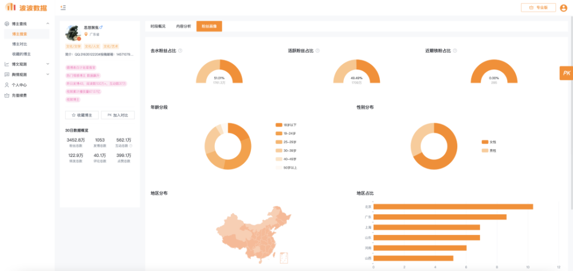Click the 简介 QQ description line
This screenshot has height=271, width=573.
tap(99, 54)
